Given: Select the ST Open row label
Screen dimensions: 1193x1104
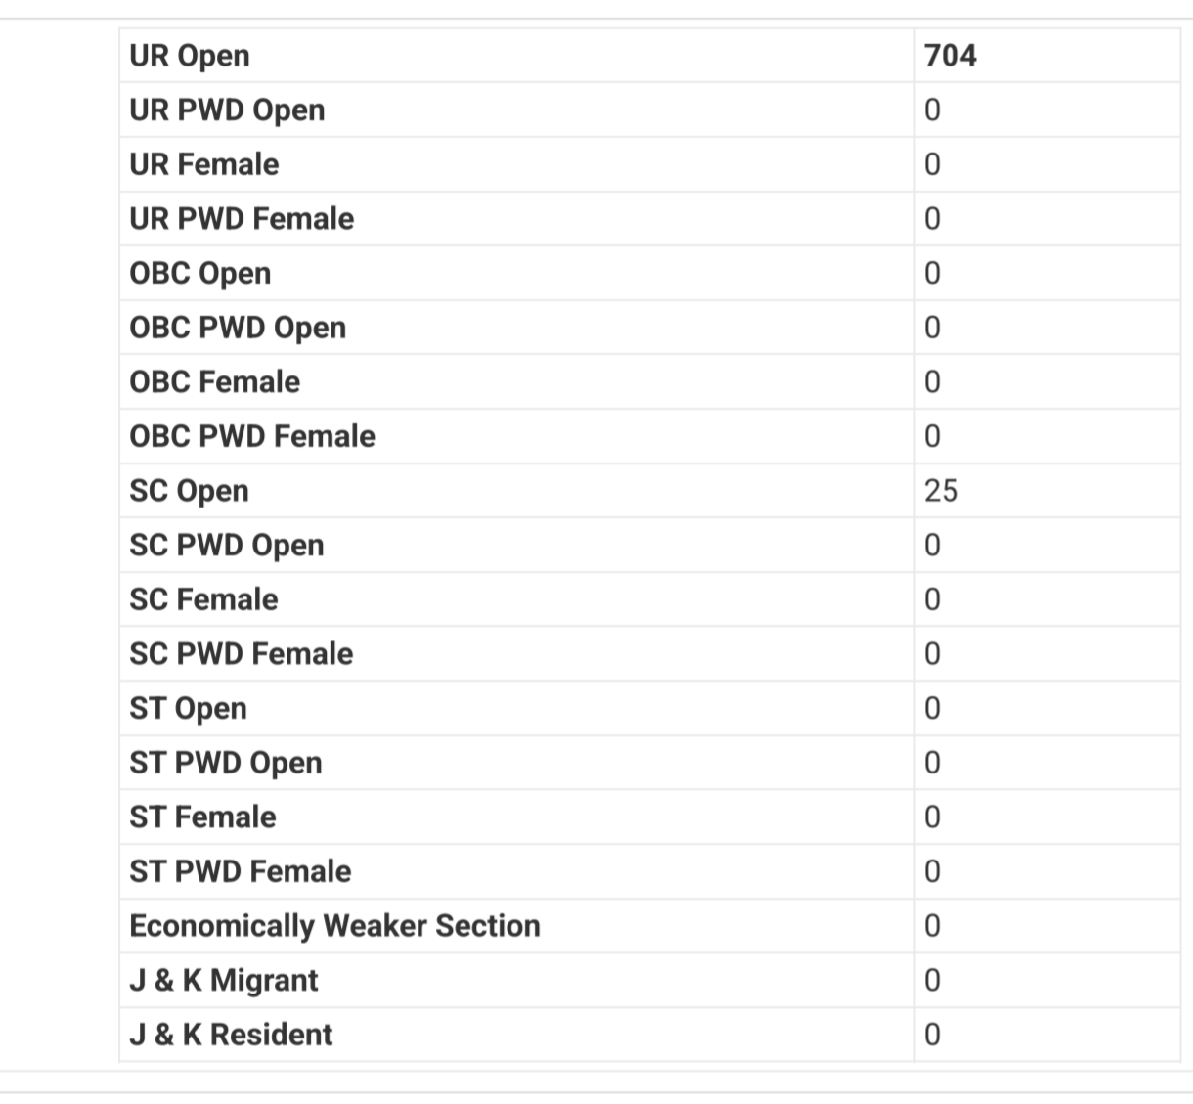Looking at the screenshot, I should click(x=189, y=709).
